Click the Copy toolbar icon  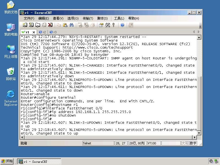coord(59,25)
